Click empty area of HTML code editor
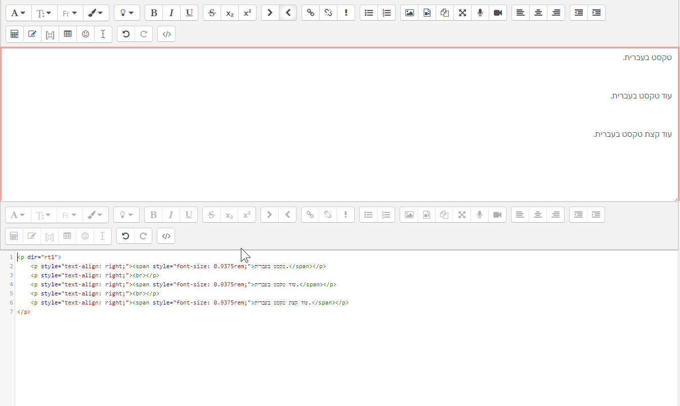 [x=347, y=361]
